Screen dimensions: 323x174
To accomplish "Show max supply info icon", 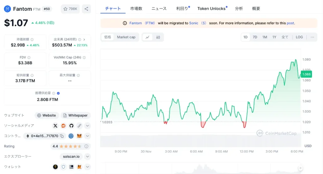I will [x=78, y=76].
